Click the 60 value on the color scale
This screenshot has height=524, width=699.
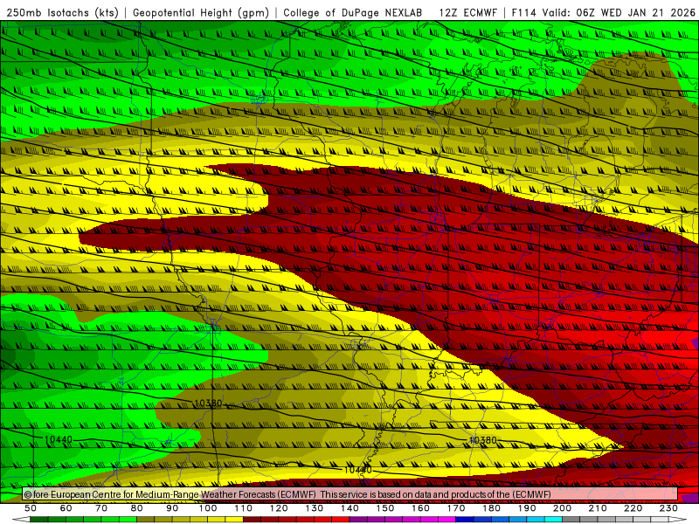click(66, 508)
